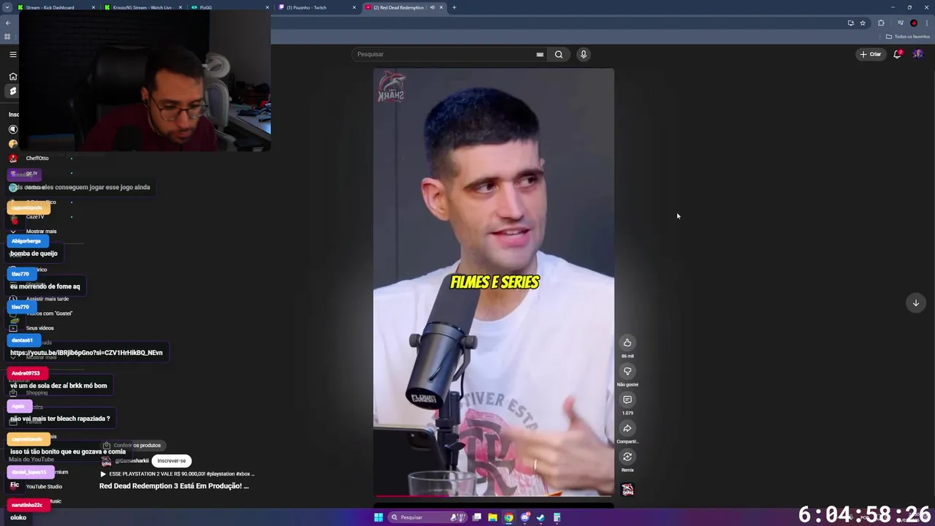
Task: Open YouTube notifications bell
Action: [898, 54]
